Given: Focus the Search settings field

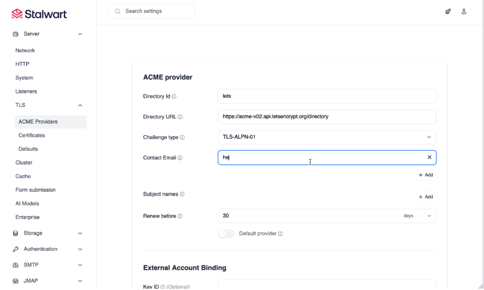Looking at the screenshot, I should pyautogui.click(x=157, y=11).
